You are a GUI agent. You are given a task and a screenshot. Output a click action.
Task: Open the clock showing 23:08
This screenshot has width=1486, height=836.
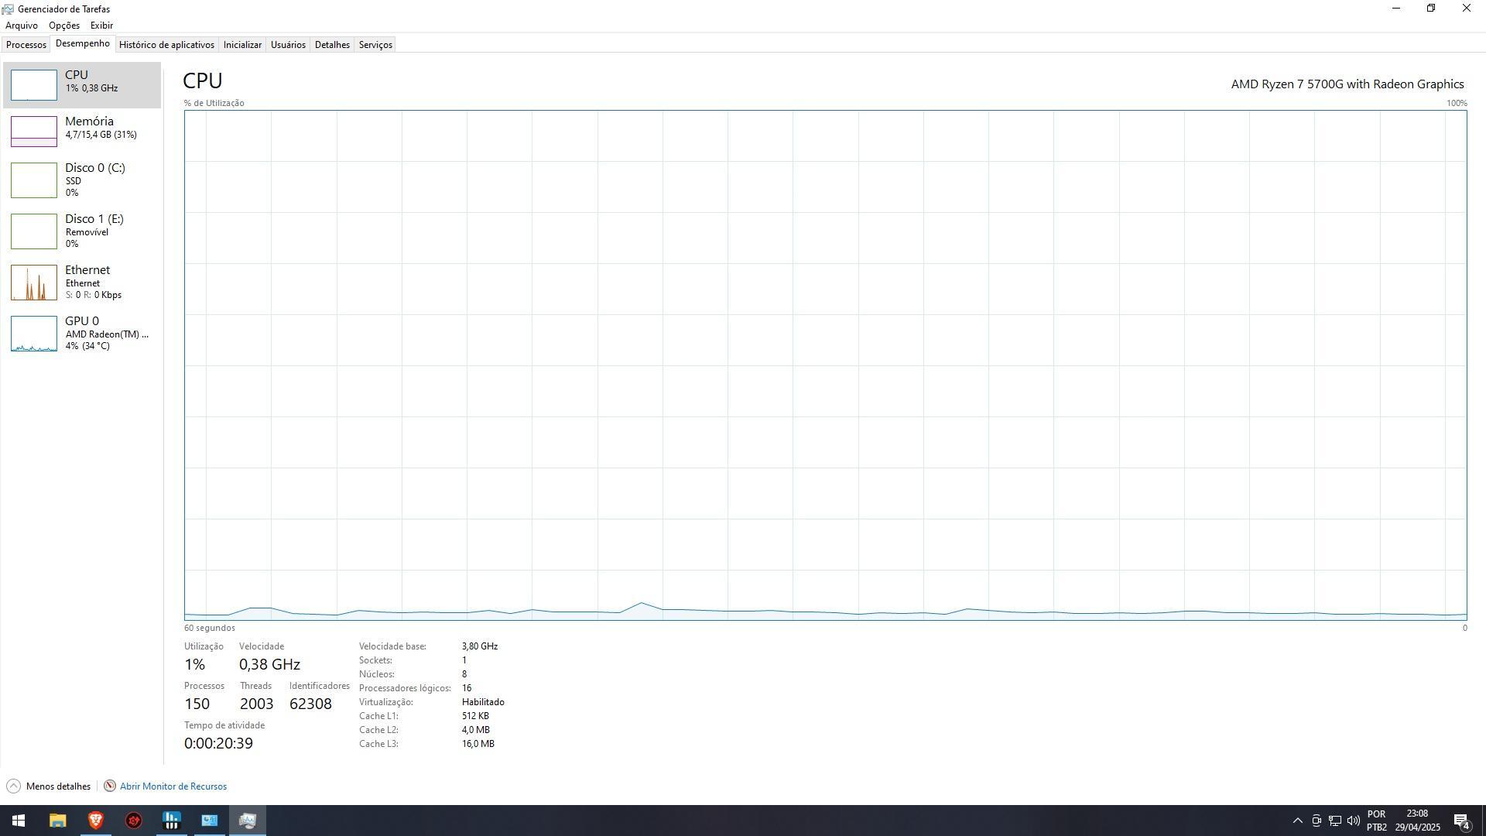(1417, 821)
